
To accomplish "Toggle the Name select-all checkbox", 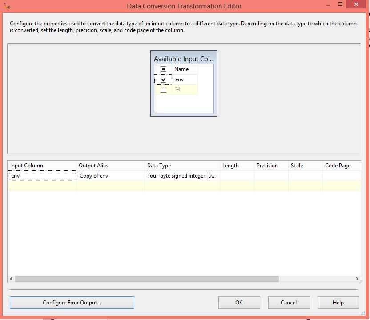I will pyautogui.click(x=163, y=69).
